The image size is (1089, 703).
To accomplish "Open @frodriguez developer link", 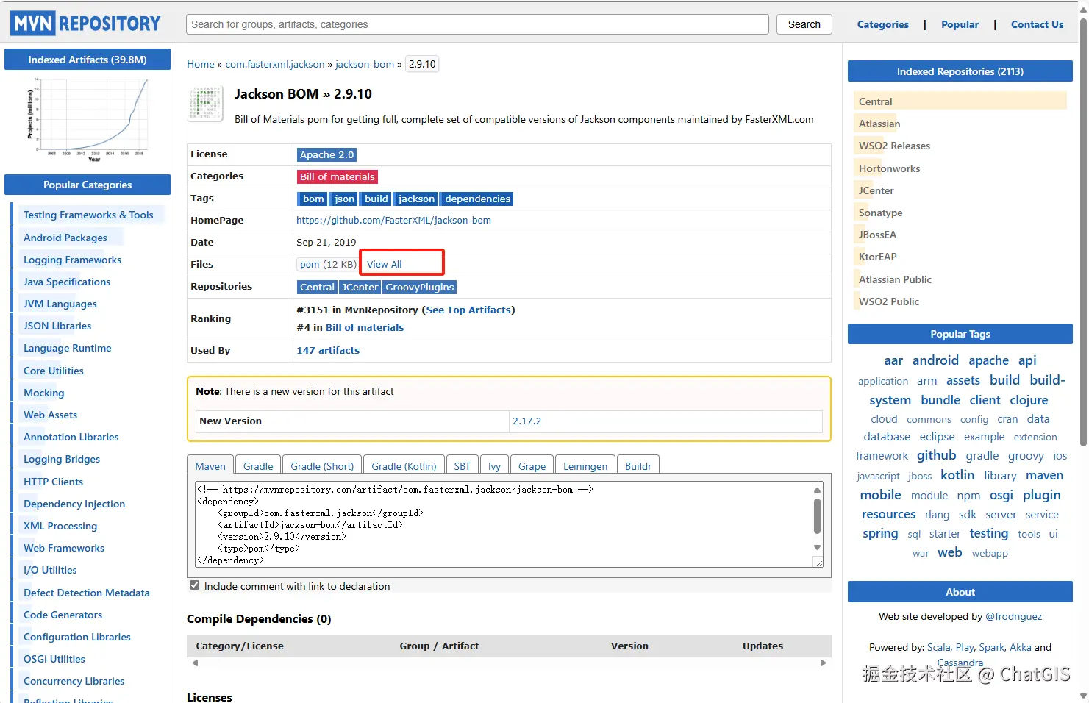I will (1013, 616).
